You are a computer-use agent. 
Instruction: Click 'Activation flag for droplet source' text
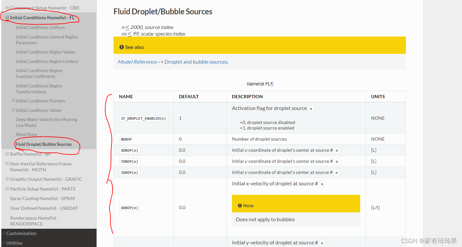point(269,108)
